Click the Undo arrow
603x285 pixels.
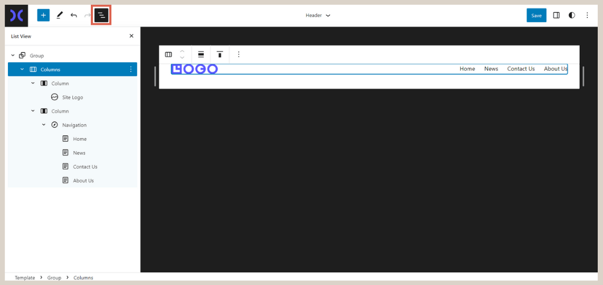point(74,15)
